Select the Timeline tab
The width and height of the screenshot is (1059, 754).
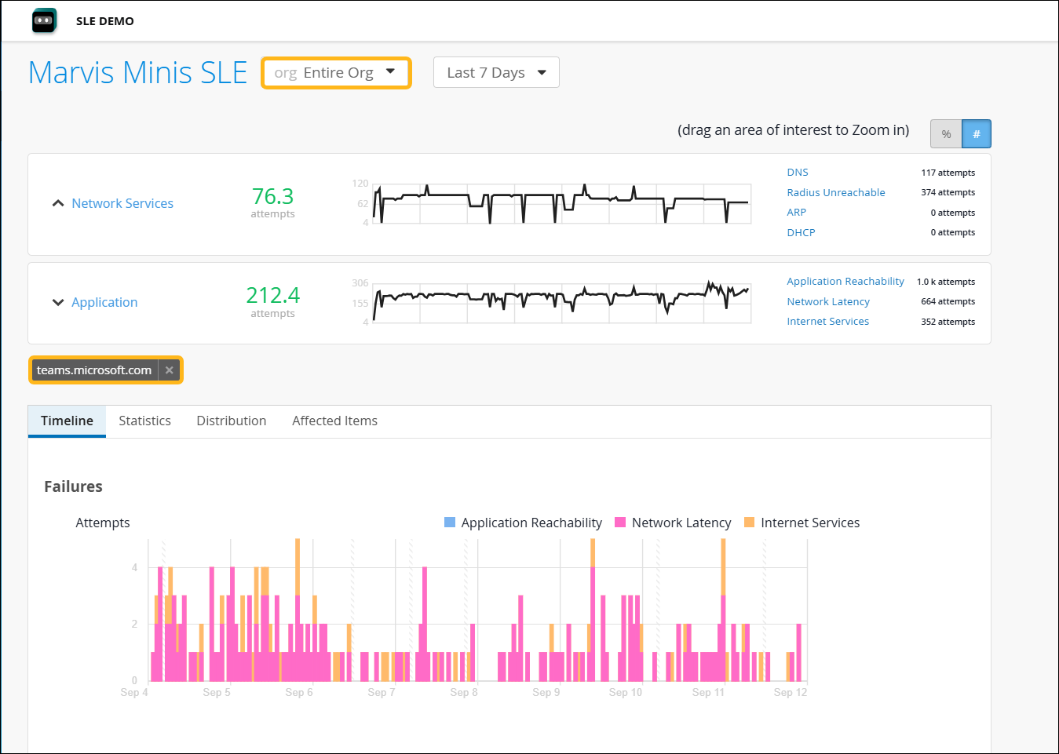click(x=66, y=421)
